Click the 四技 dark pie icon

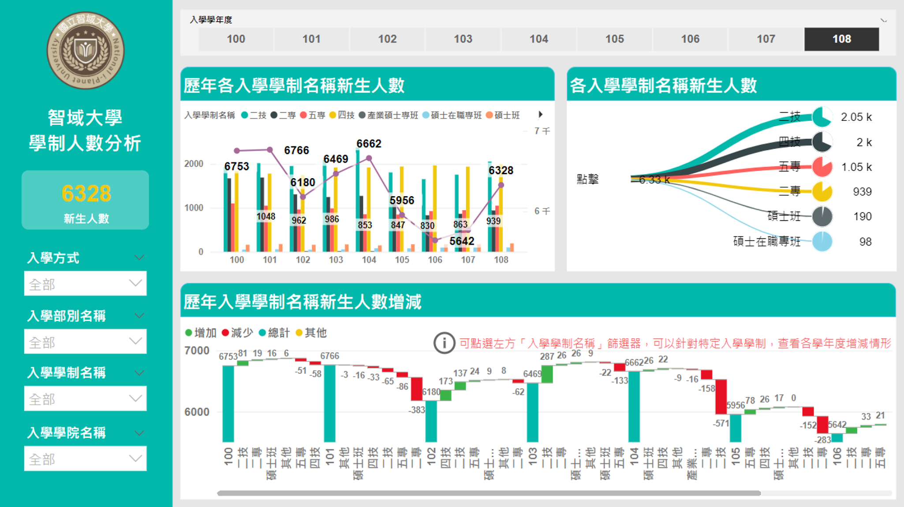822,142
